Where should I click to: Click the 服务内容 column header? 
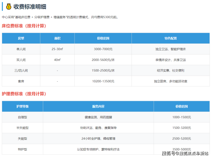pos(98,106)
